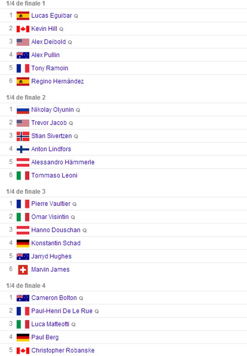
Task: Click the Christopher Robanske link
Action: [x=63, y=350]
